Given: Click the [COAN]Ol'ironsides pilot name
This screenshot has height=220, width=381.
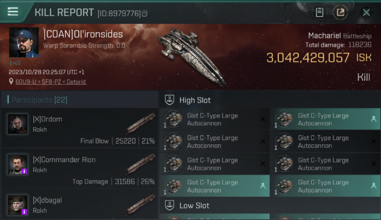Looking at the screenshot, I should (83, 34).
